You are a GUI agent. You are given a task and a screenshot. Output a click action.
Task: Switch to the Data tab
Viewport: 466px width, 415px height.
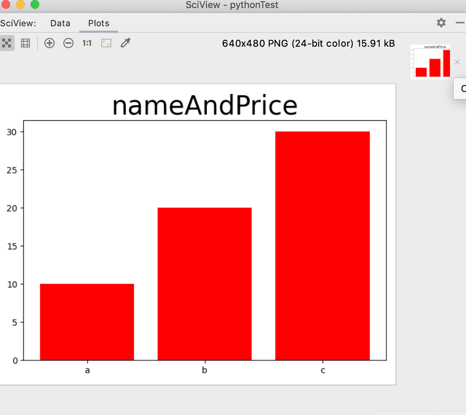tap(60, 23)
